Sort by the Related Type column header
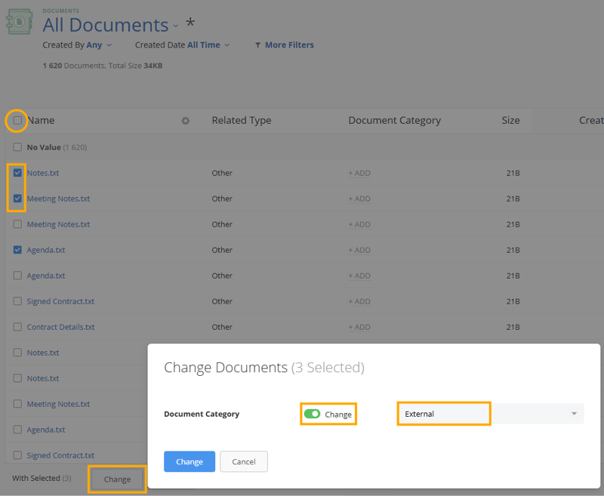This screenshot has height=496, width=604. pyautogui.click(x=242, y=121)
